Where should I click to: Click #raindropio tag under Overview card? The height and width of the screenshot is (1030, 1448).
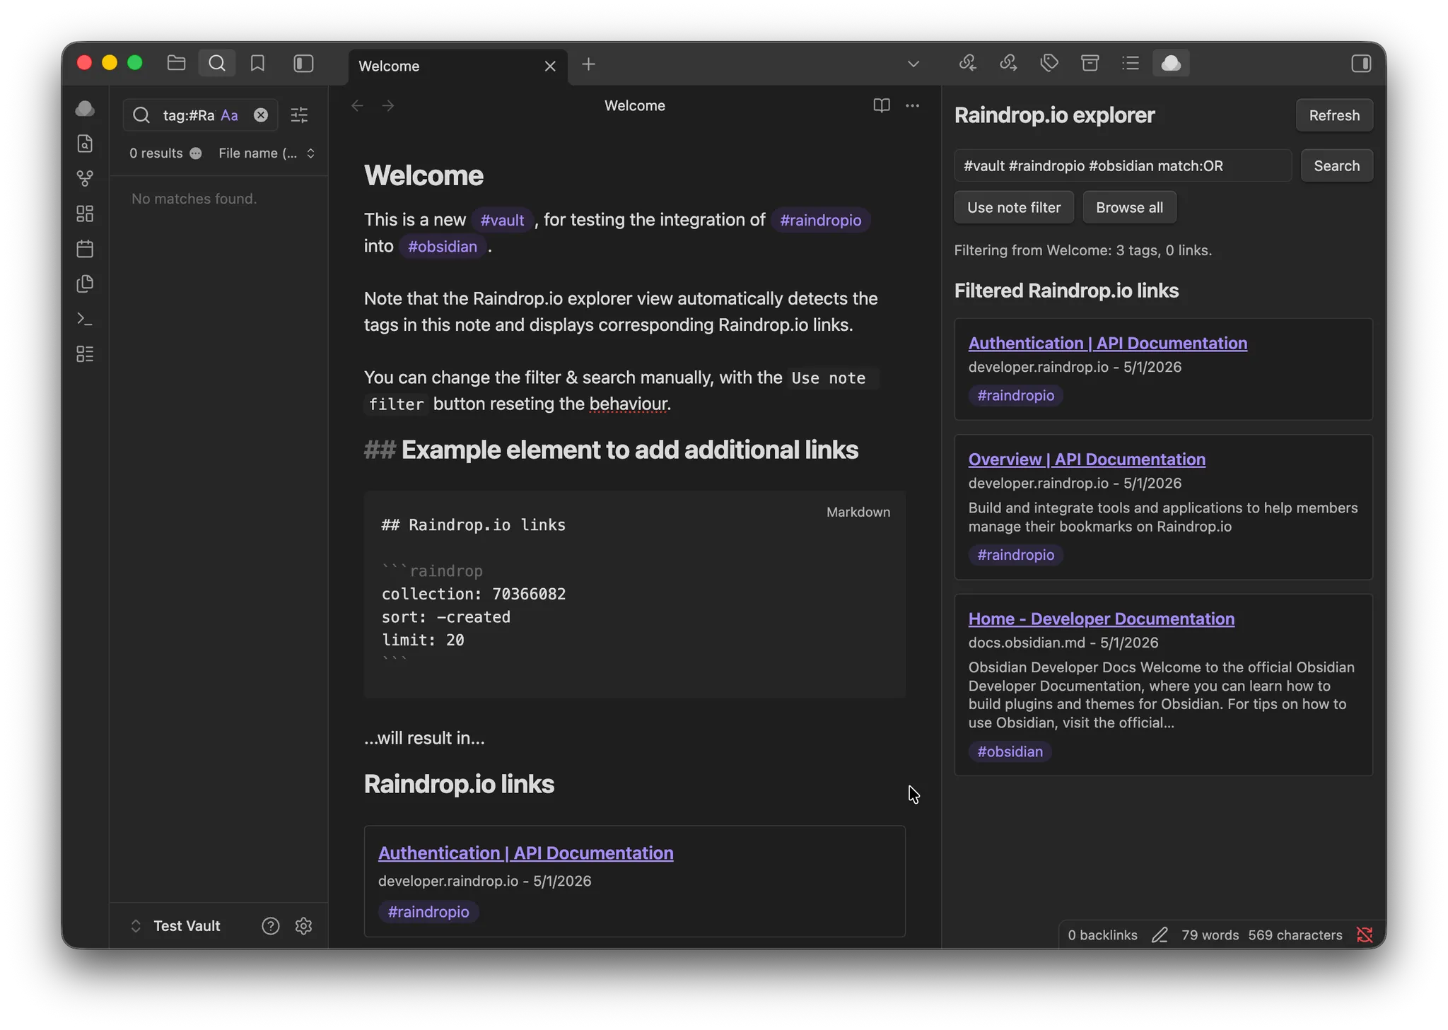pos(1015,555)
